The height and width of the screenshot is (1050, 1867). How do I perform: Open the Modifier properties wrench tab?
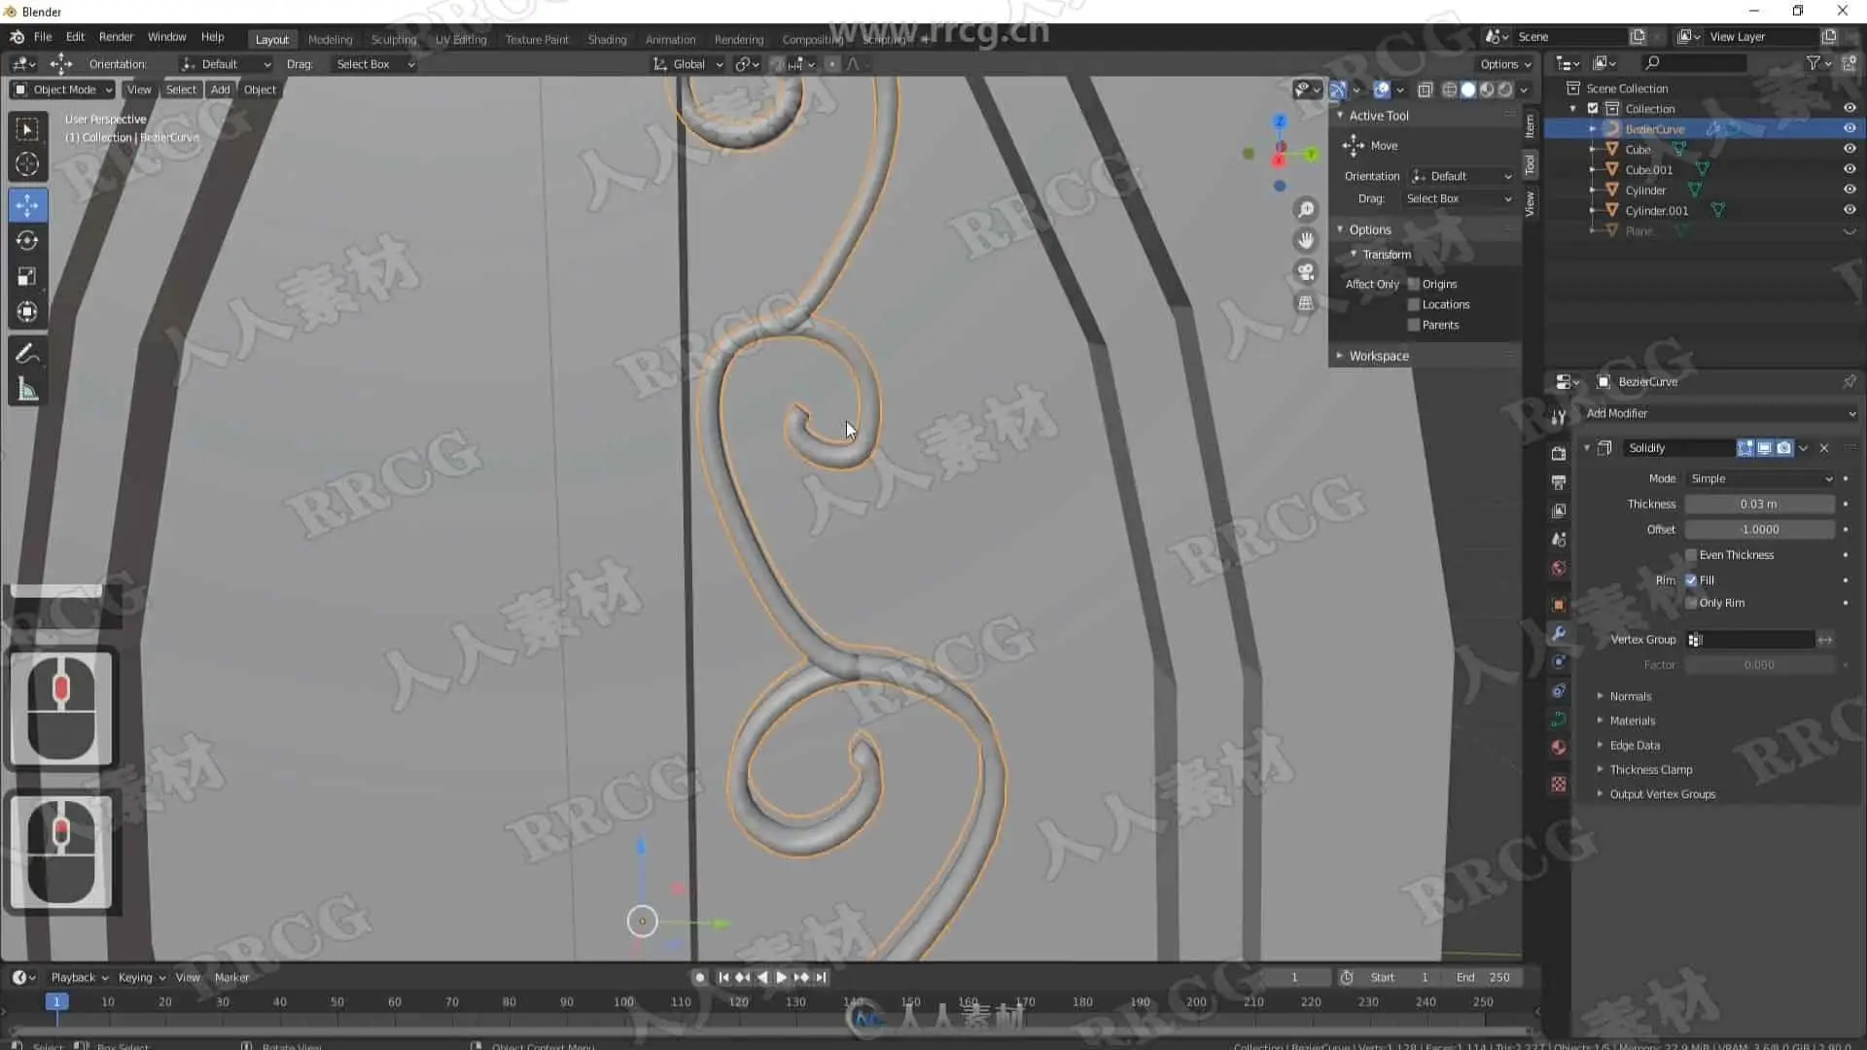point(1559,634)
